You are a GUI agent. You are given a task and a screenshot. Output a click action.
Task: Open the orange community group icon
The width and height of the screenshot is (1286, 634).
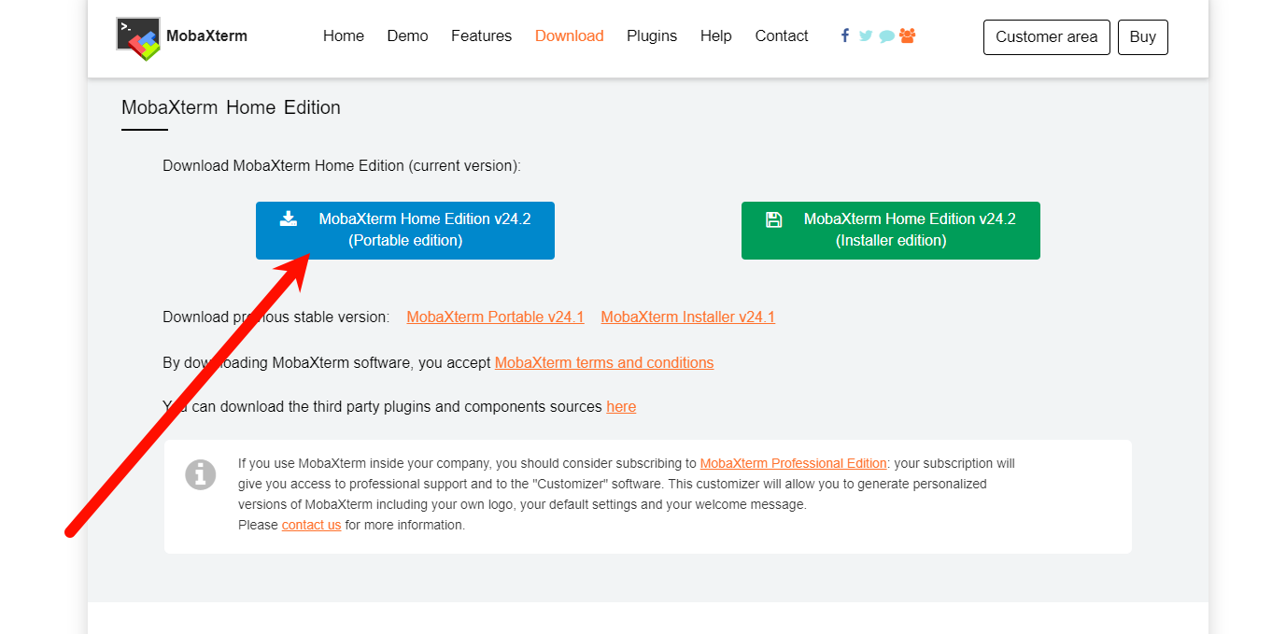point(907,35)
